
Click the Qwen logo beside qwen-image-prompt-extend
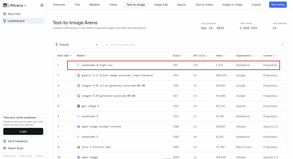point(79,127)
